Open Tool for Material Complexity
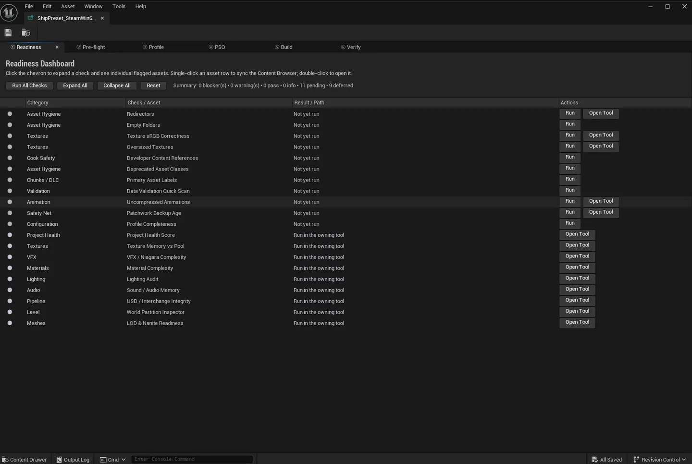 (577, 267)
